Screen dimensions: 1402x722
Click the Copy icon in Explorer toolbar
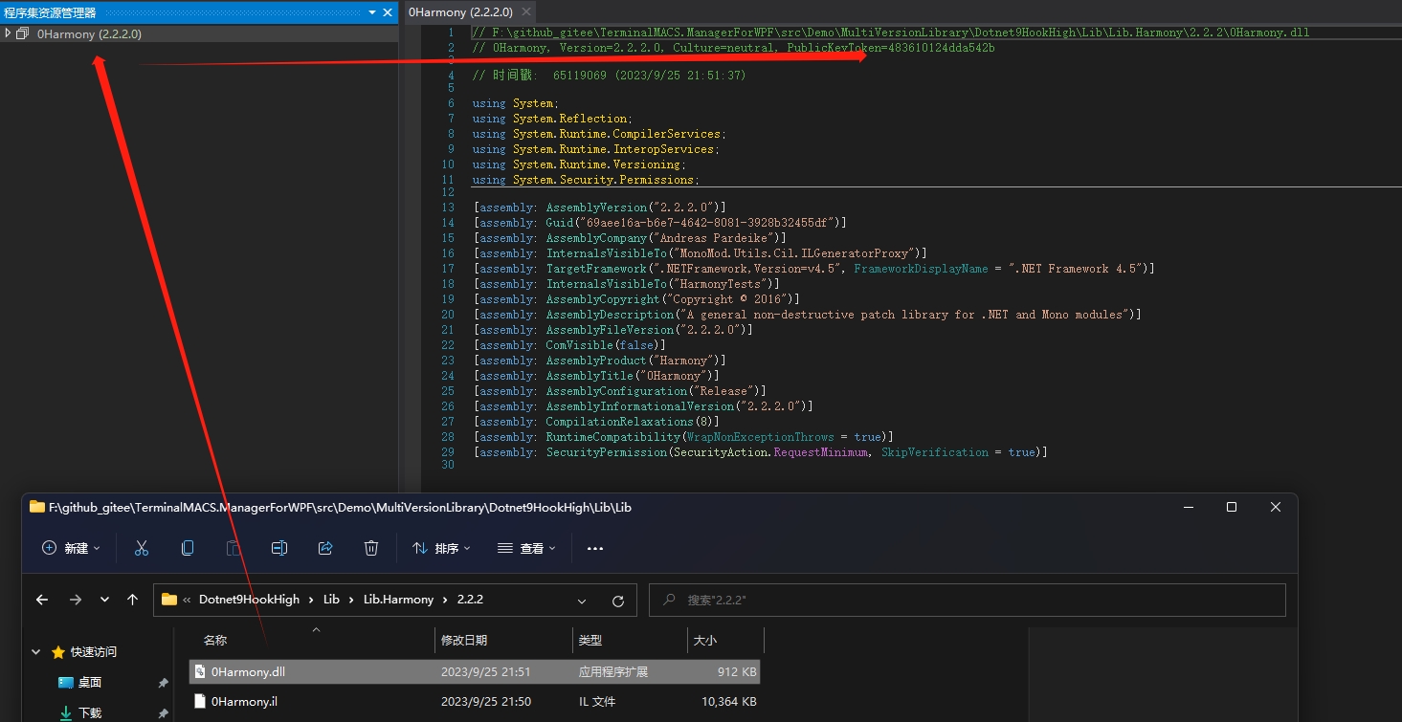coord(188,548)
